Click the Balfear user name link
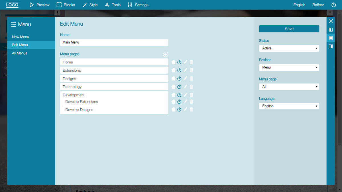 (x=318, y=5)
